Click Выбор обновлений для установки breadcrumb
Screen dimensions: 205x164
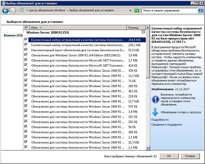click(92, 10)
